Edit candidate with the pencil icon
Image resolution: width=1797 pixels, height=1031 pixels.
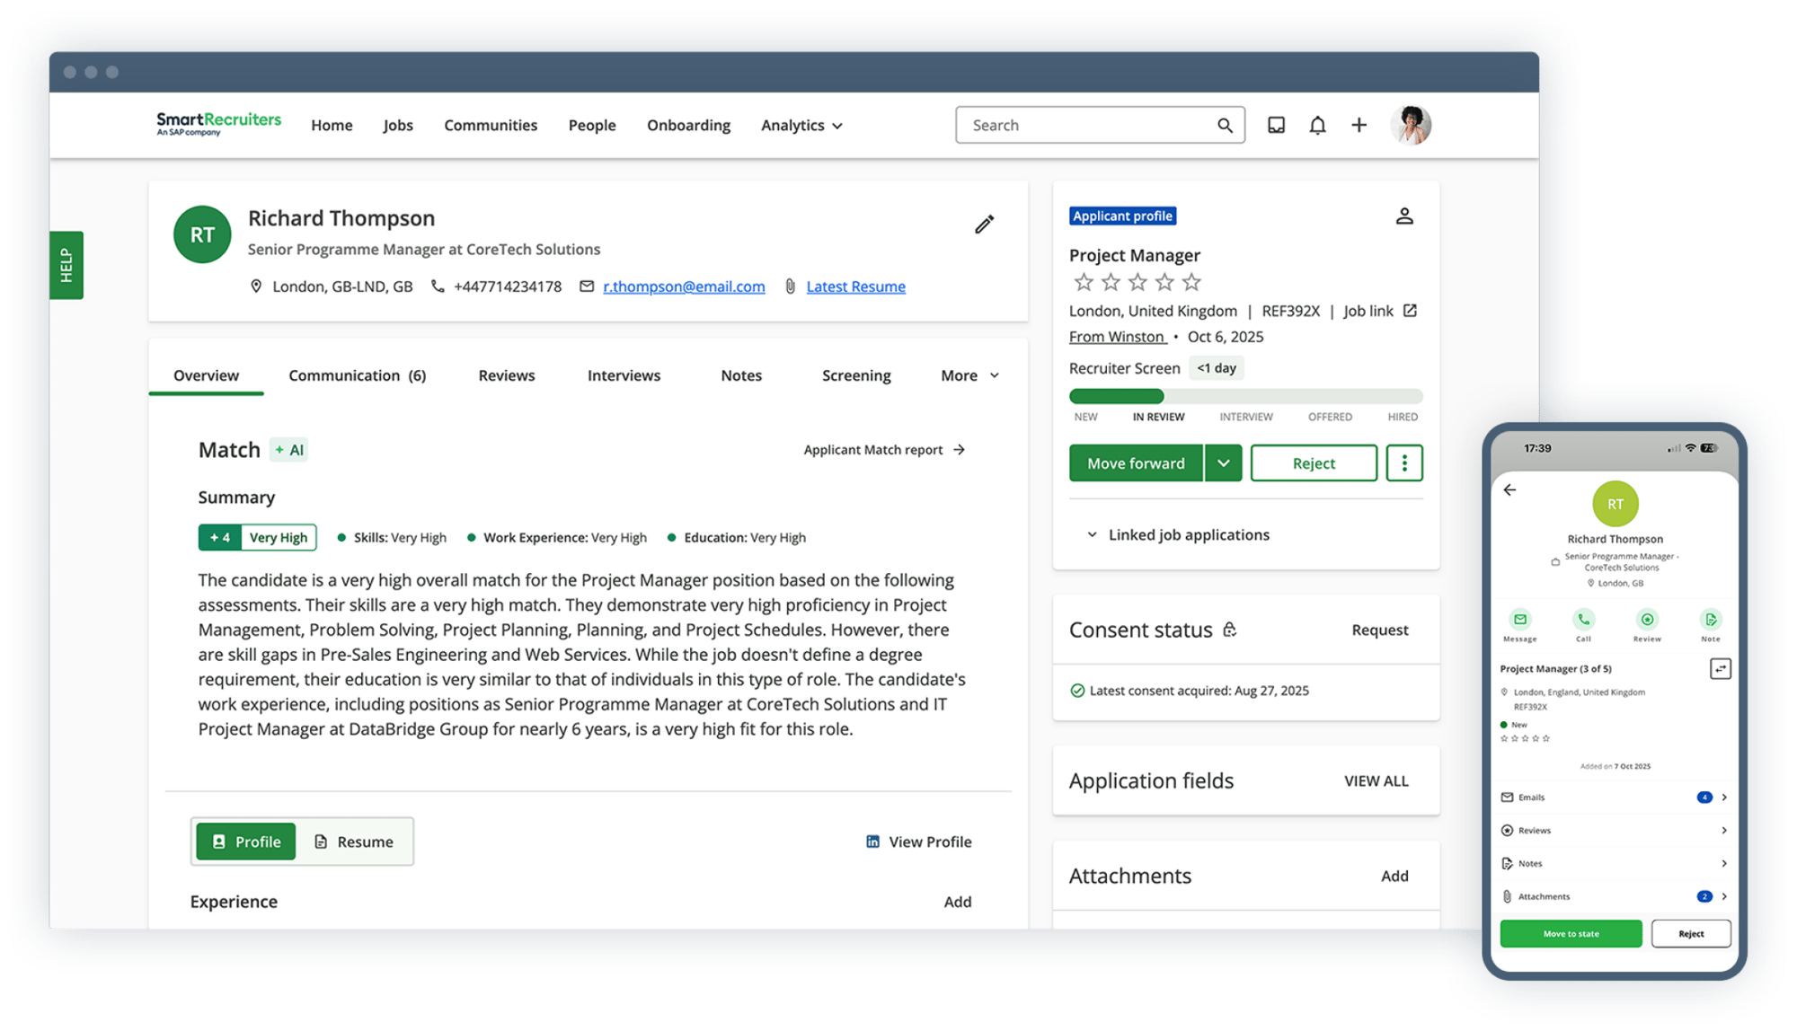tap(985, 224)
